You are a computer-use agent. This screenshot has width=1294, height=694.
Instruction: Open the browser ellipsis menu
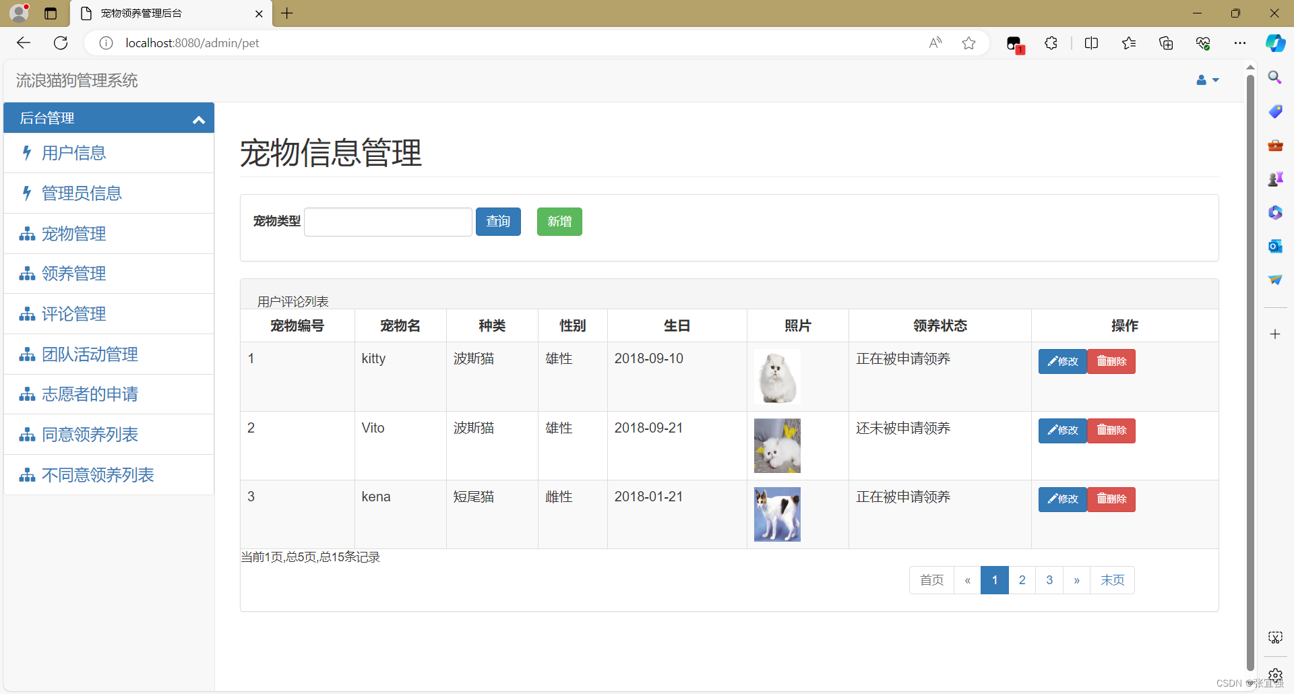(1240, 42)
